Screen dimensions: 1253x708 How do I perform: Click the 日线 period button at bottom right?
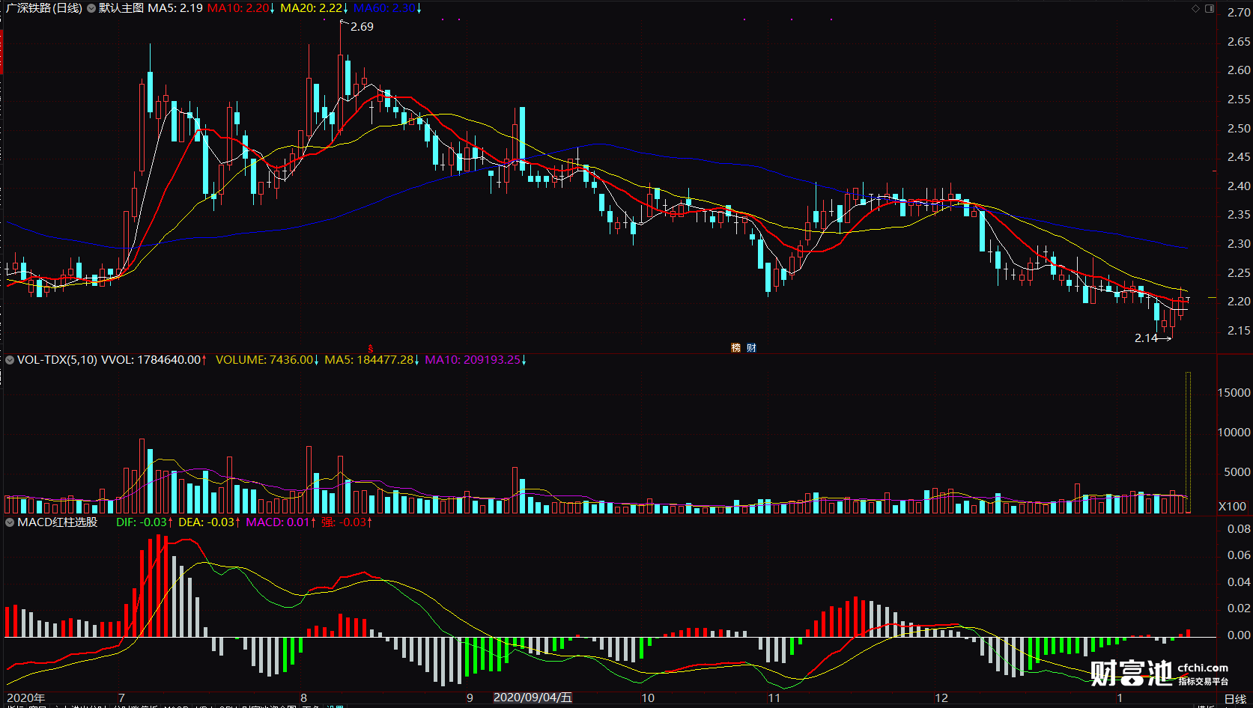coord(1235,699)
